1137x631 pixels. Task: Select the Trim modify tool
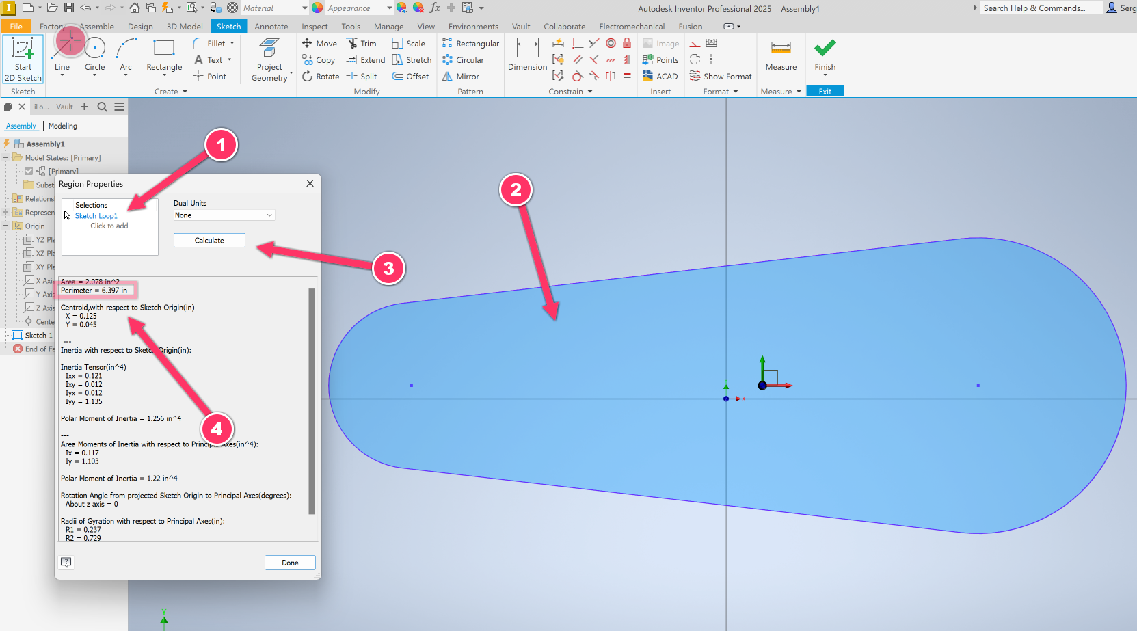tap(362, 42)
